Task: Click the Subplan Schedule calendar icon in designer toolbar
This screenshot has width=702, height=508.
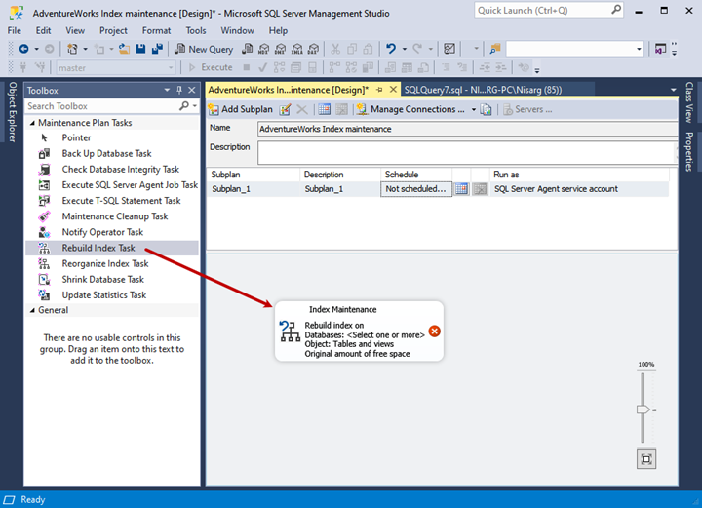Action: [x=324, y=109]
